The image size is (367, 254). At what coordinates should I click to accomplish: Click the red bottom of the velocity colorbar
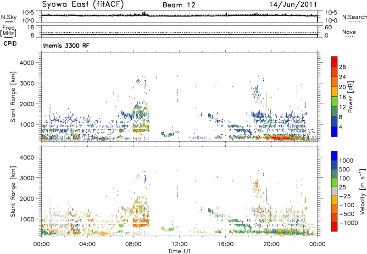tap(334, 227)
